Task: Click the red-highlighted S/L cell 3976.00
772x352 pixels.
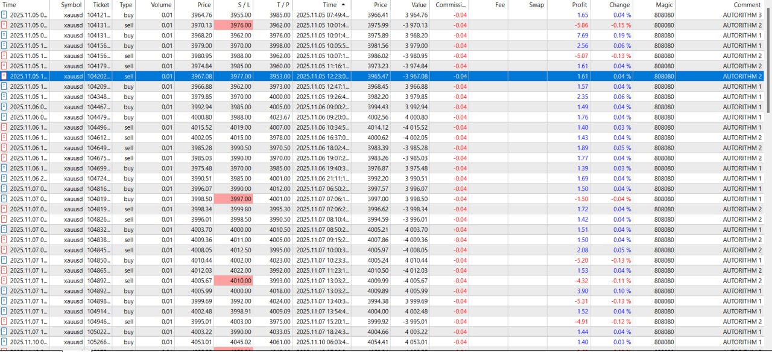Action: point(233,25)
